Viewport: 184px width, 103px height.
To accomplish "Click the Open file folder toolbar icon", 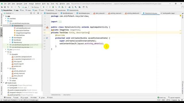I will point(2,7).
